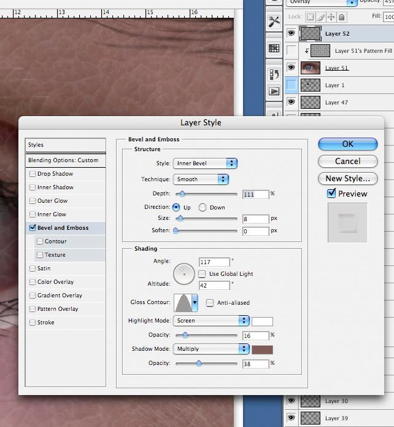
Task: Enable Contour checkbox
Action: tap(40, 241)
